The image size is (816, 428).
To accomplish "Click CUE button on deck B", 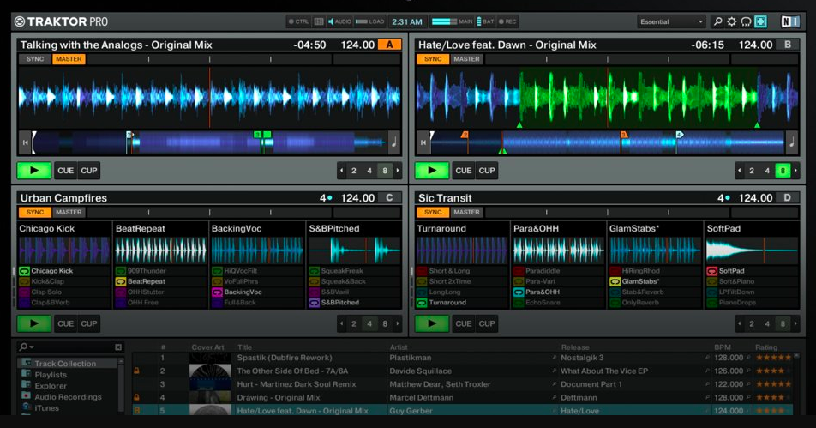I will point(463,171).
